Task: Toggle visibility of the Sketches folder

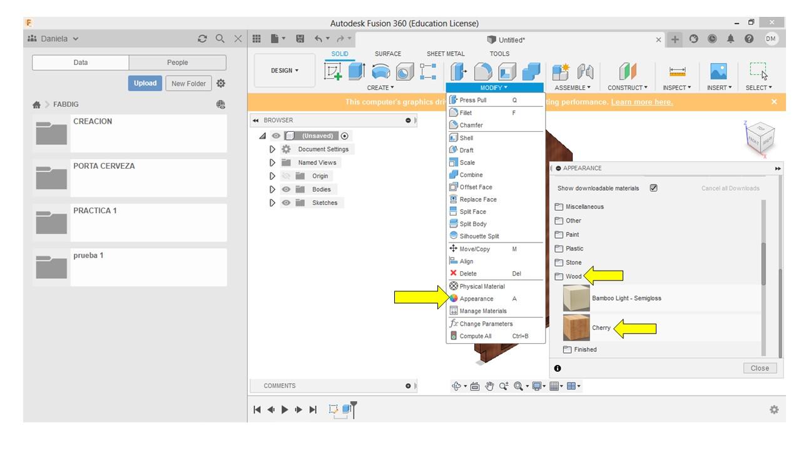Action: pos(286,202)
